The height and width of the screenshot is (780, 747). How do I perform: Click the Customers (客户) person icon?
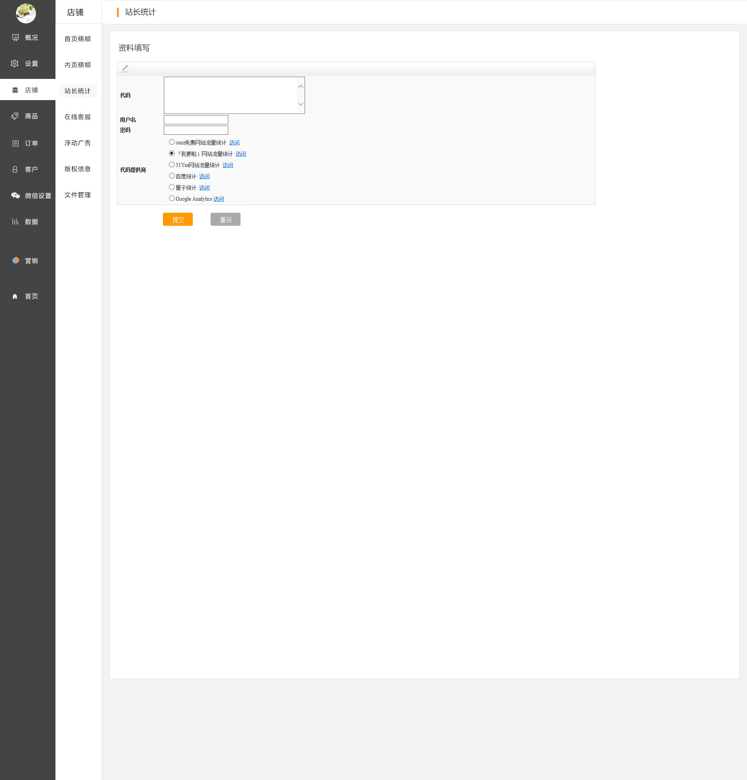click(15, 169)
